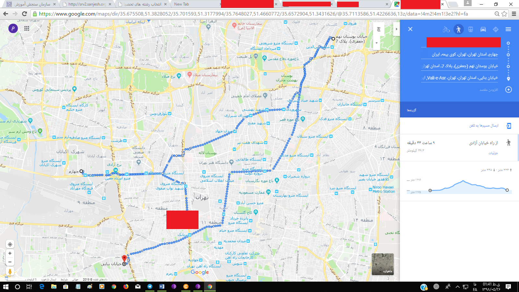The width and height of the screenshot is (519, 292).
Task: Open route options 'گزینه‌ها' bar
Action: click(459, 110)
